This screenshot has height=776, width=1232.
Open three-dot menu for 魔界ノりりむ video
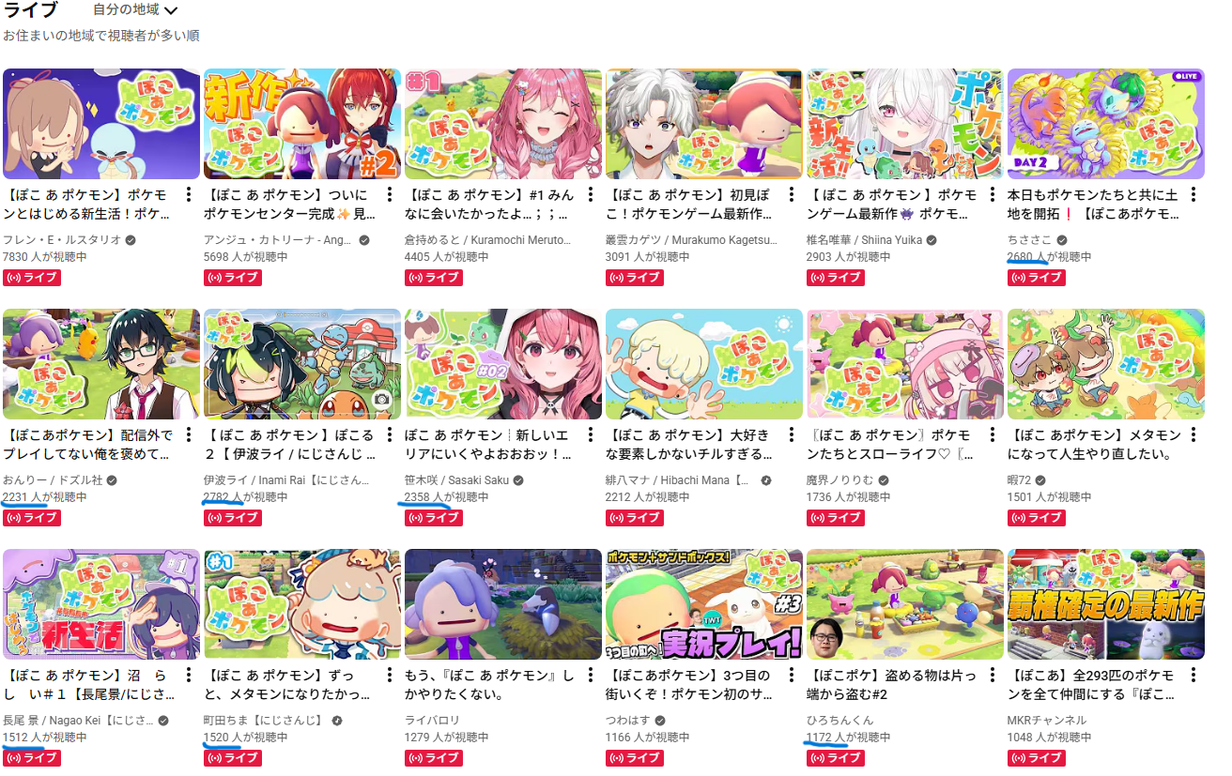[993, 435]
